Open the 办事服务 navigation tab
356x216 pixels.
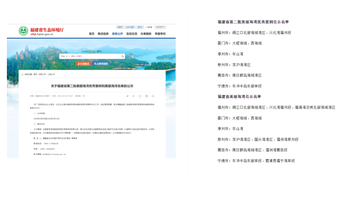click(x=146, y=34)
